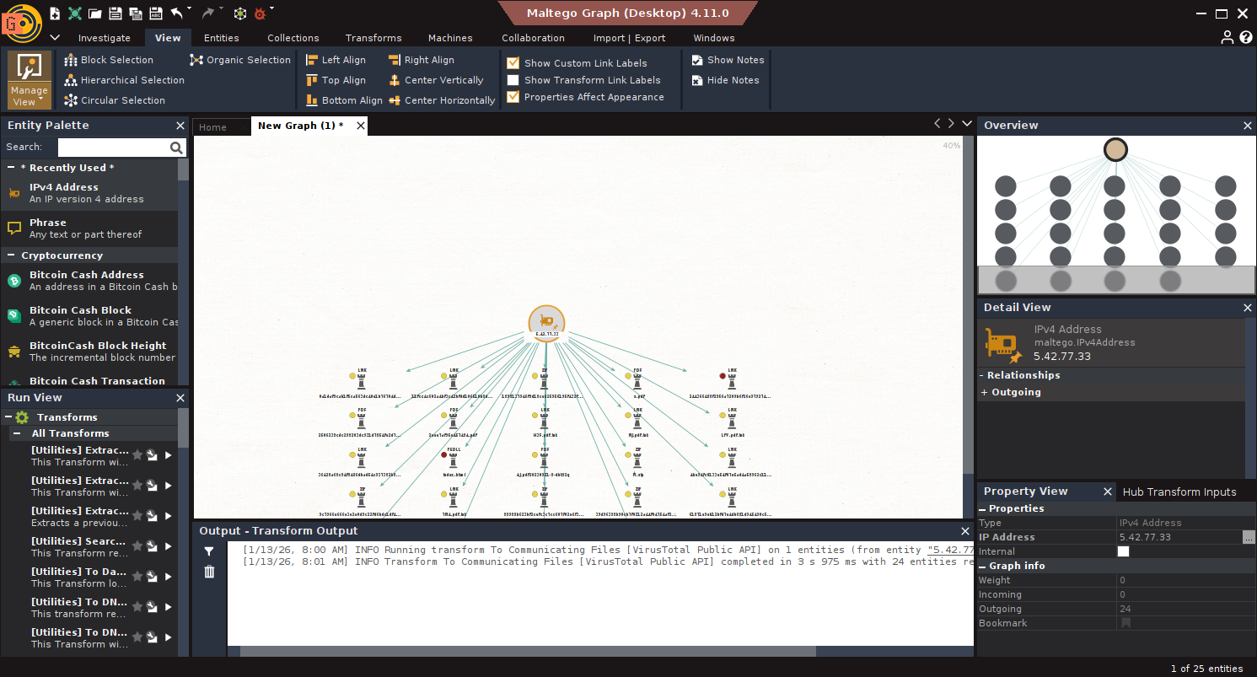Image resolution: width=1257 pixels, height=677 pixels.
Task: Open the Transforms ribbon tab
Action: (373, 38)
